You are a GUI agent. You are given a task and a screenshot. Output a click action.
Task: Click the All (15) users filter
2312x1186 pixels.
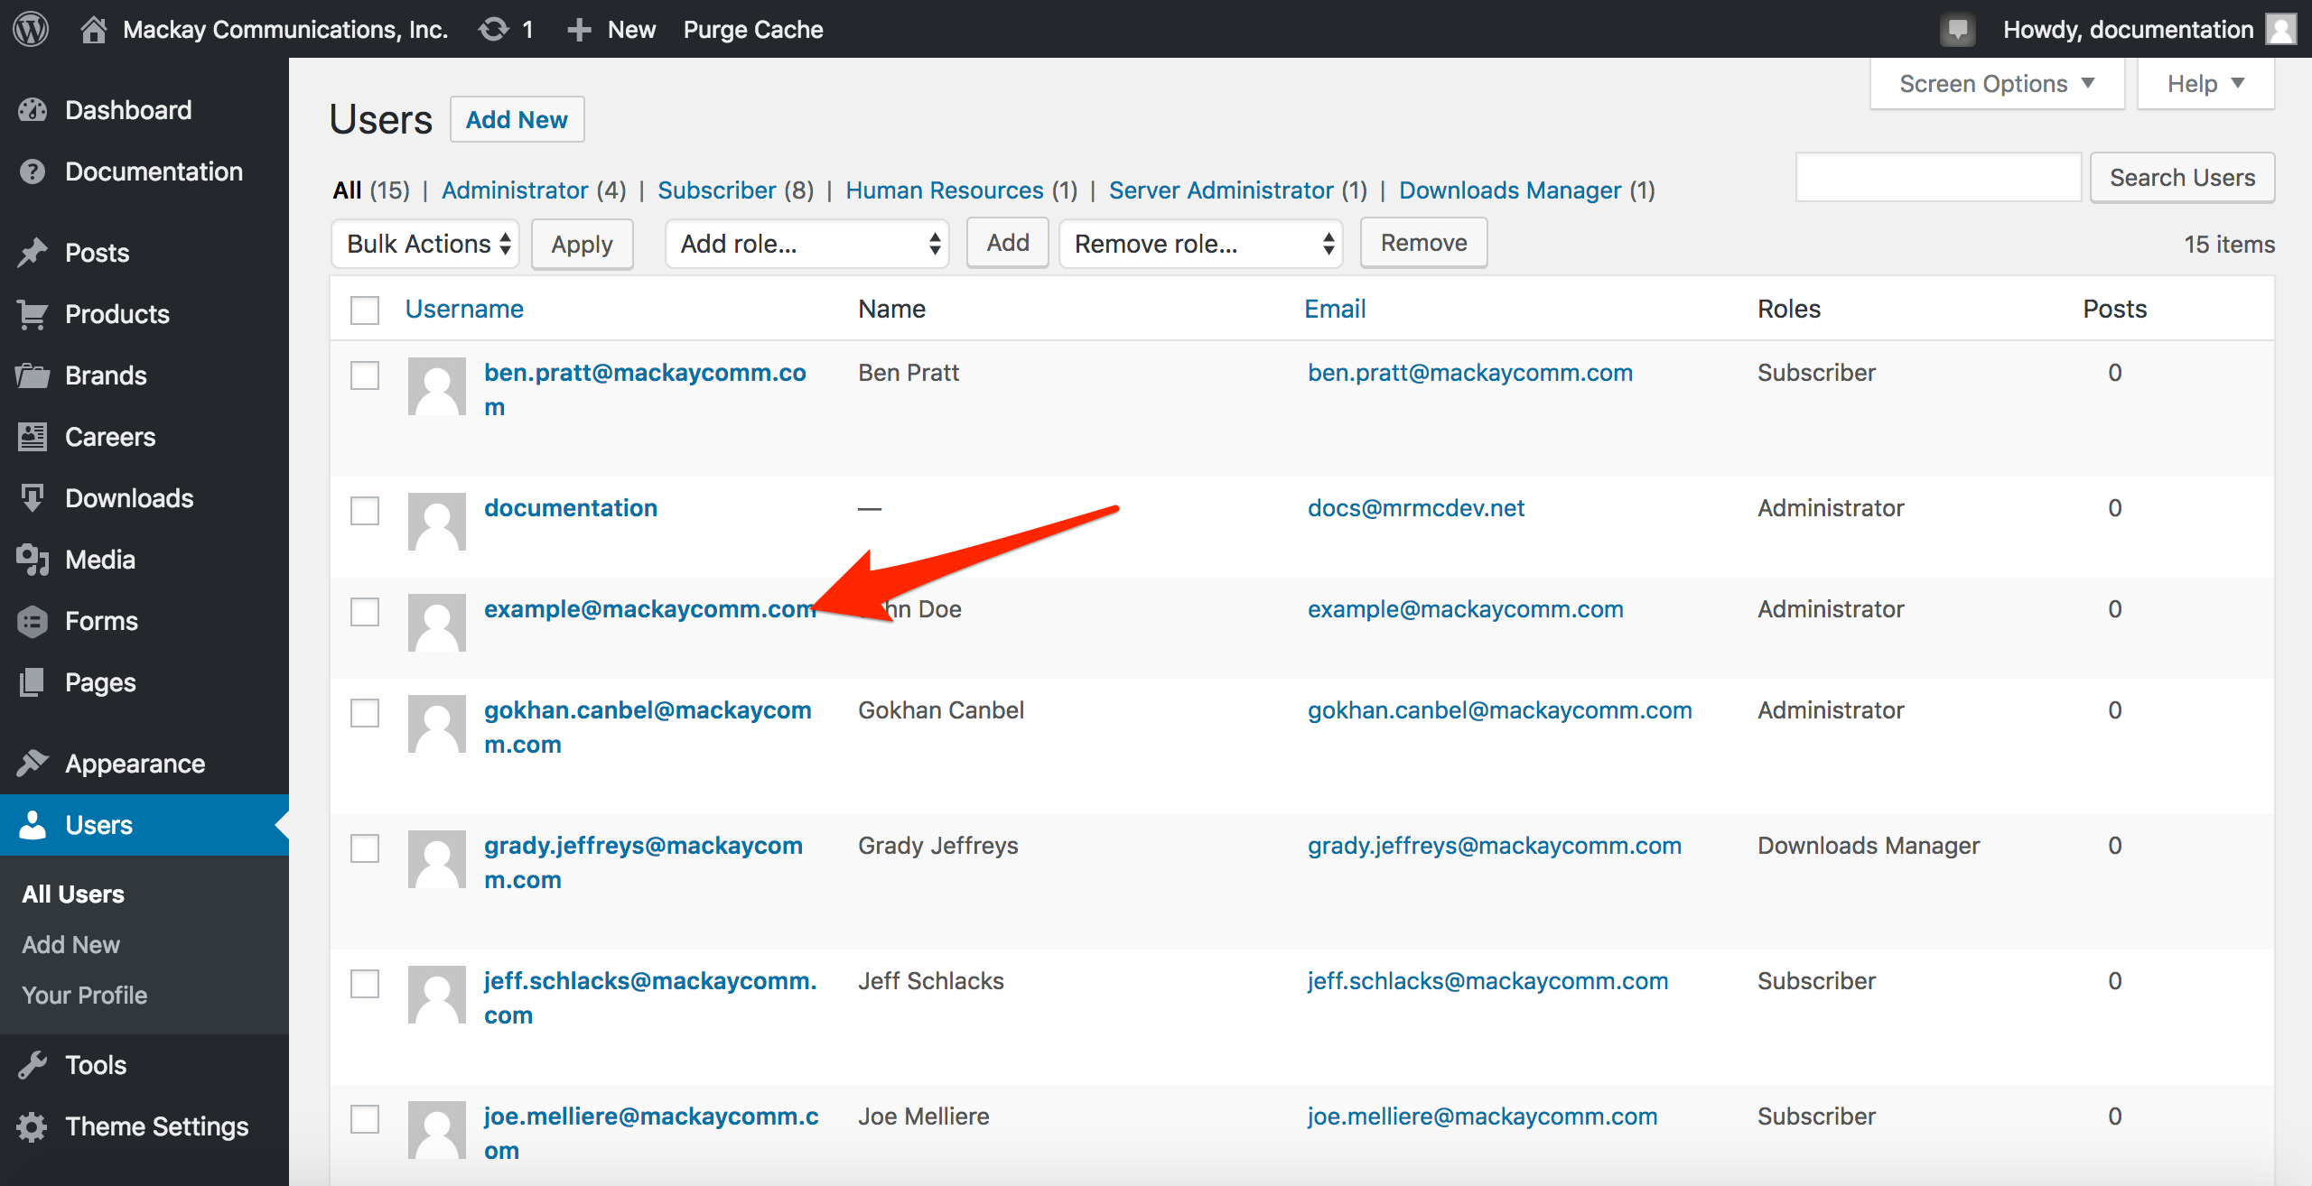click(371, 190)
